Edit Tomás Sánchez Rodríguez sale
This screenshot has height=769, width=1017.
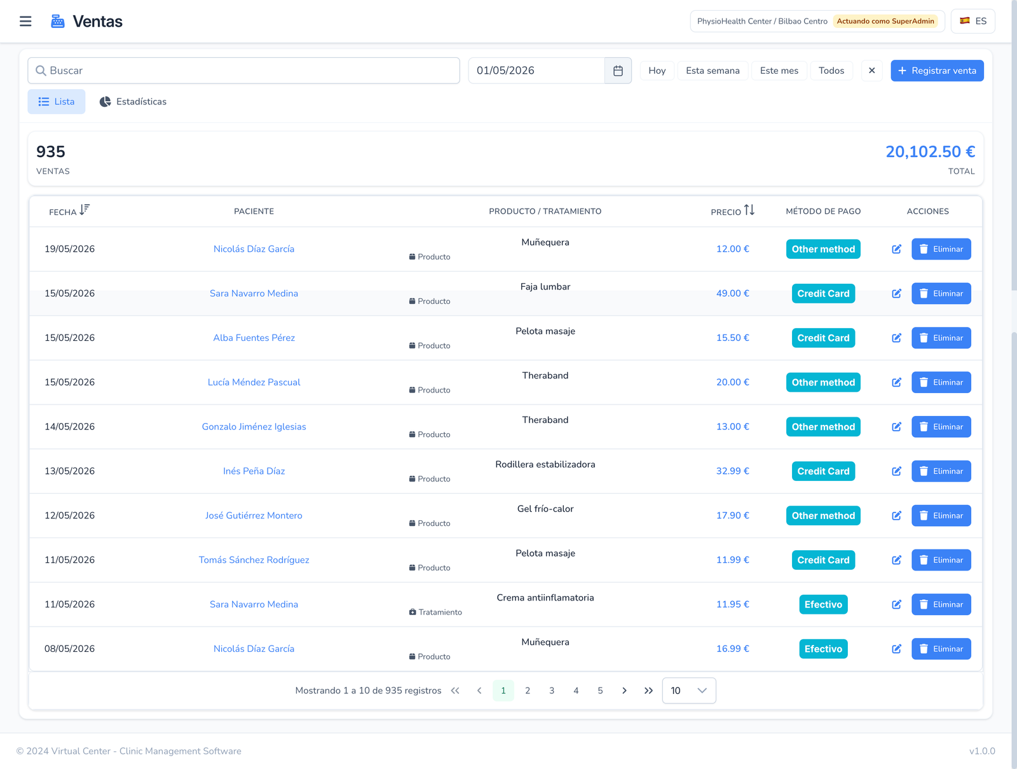click(x=896, y=560)
